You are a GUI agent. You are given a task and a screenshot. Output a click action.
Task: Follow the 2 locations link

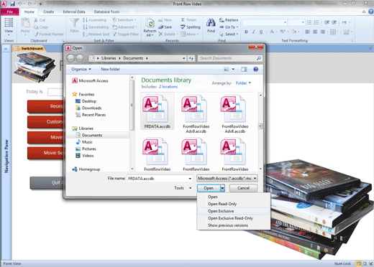(168, 87)
